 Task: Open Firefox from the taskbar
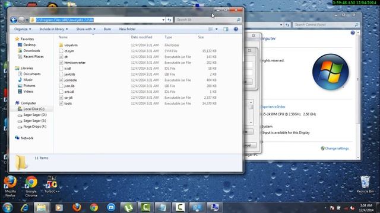[77, 207]
